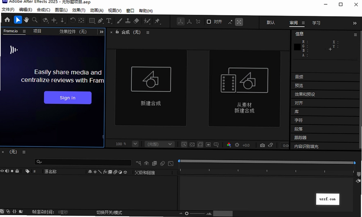This screenshot has width=362, height=217.
Task: Select the Puppet Pin tool
Action: tap(157, 21)
